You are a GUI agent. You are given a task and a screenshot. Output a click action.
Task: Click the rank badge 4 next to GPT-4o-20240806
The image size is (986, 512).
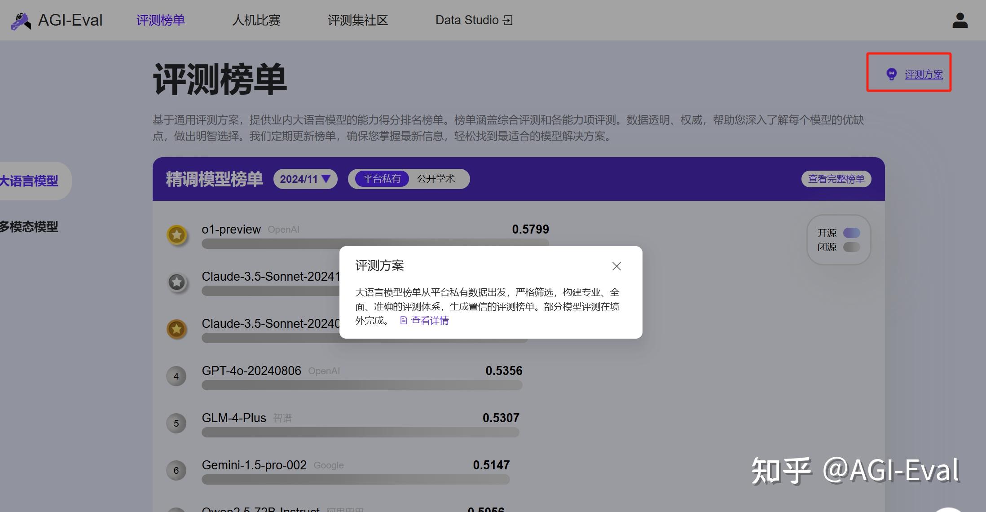click(x=176, y=376)
